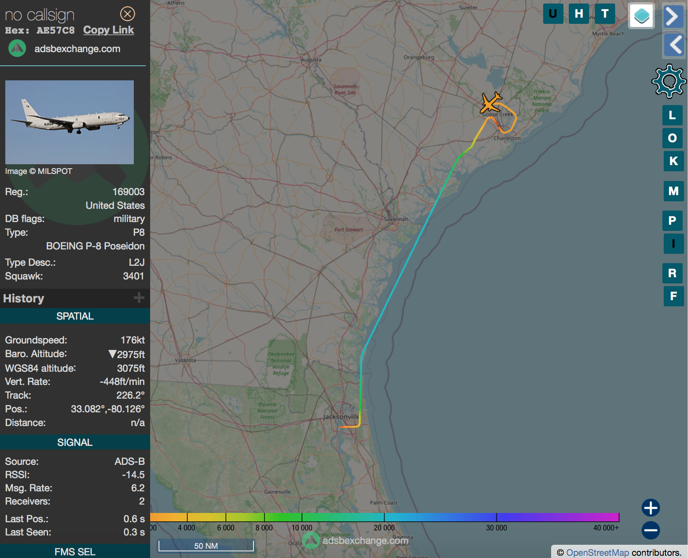688x558 pixels.
Task: Click WGS84 altitude value 3075ft
Action: (131, 368)
